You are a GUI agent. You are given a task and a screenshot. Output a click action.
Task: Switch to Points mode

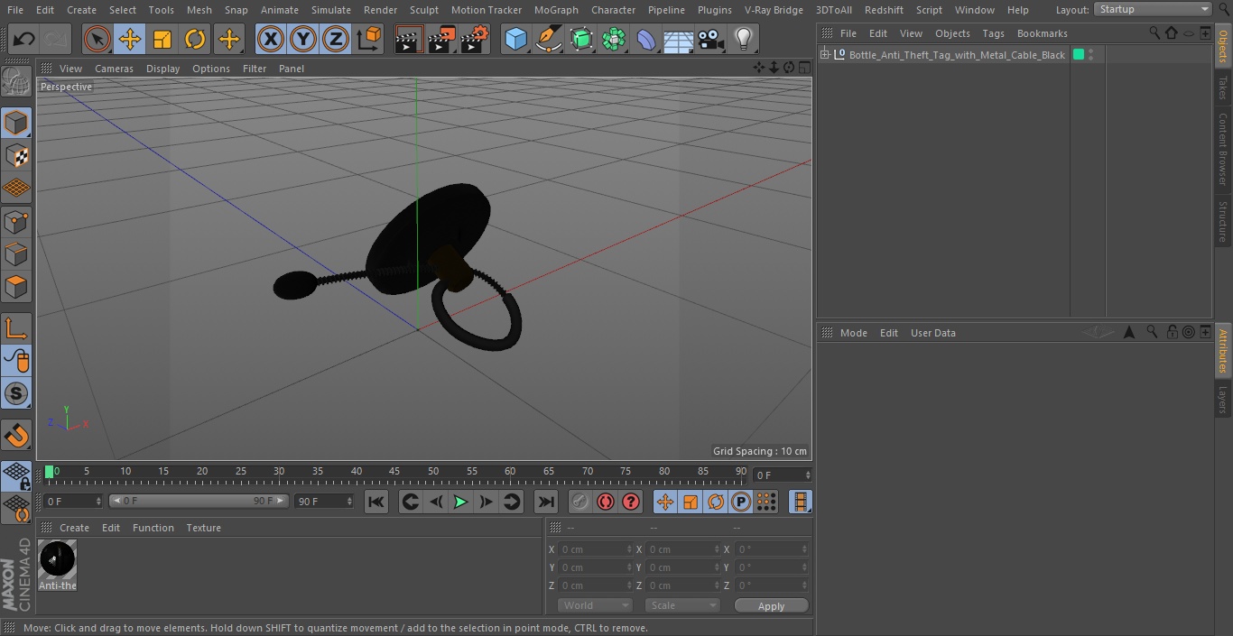click(16, 221)
